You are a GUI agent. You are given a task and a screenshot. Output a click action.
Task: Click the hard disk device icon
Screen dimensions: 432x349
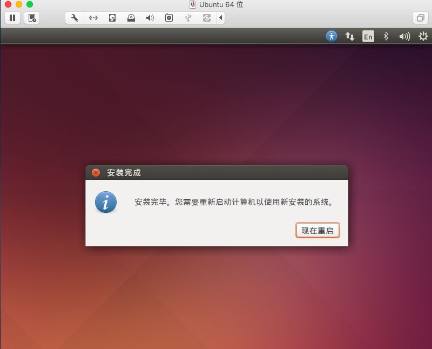coord(112,18)
